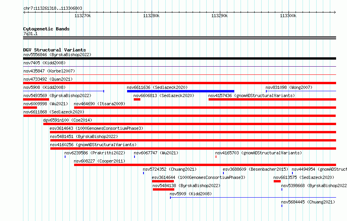The image size is (347, 221).
Task: Click the small blue nsv6239586 marker
Action: coord(65,157)
